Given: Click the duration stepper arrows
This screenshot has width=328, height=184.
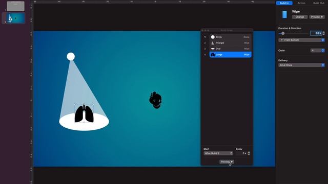Looking at the screenshot, I should (x=323, y=33).
